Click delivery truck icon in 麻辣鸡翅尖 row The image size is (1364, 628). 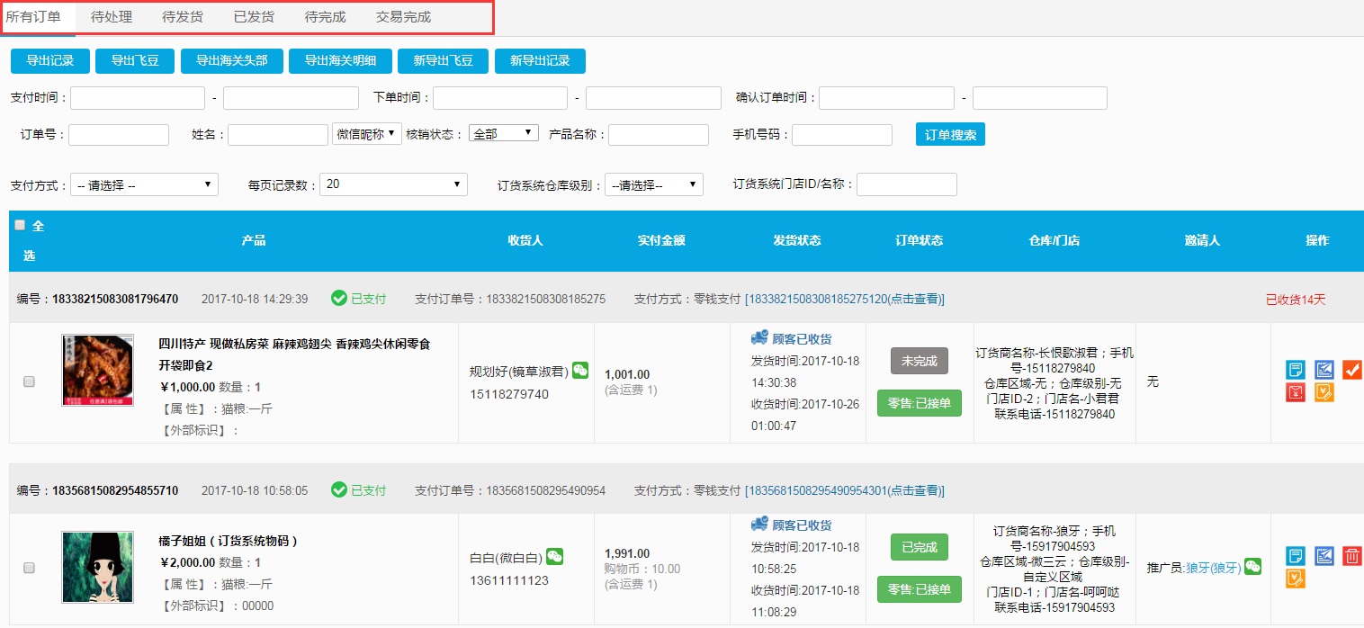point(759,338)
